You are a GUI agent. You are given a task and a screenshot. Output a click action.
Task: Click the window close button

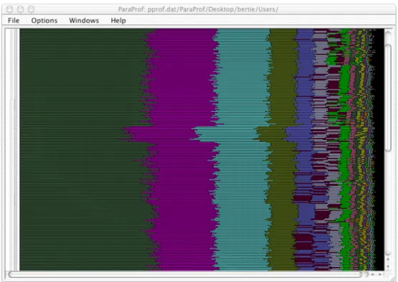click(9, 9)
